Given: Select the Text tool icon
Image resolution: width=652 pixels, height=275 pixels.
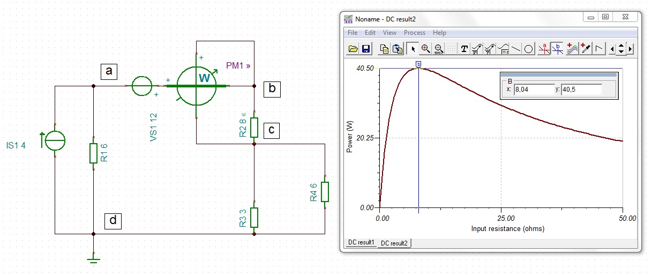Looking at the screenshot, I should tap(464, 49).
